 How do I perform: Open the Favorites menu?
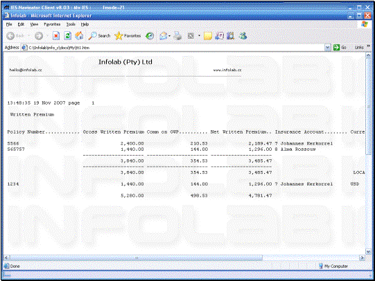coord(52,24)
